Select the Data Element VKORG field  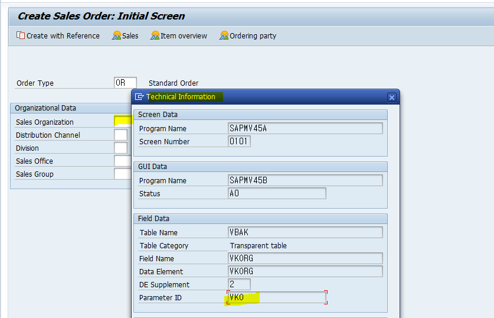305,271
